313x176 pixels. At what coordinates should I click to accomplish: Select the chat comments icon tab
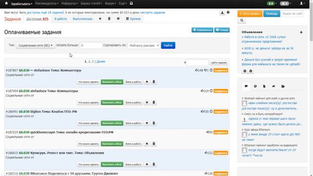(246, 86)
